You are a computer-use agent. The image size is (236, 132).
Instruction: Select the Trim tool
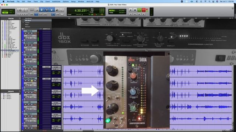tap(42, 10)
